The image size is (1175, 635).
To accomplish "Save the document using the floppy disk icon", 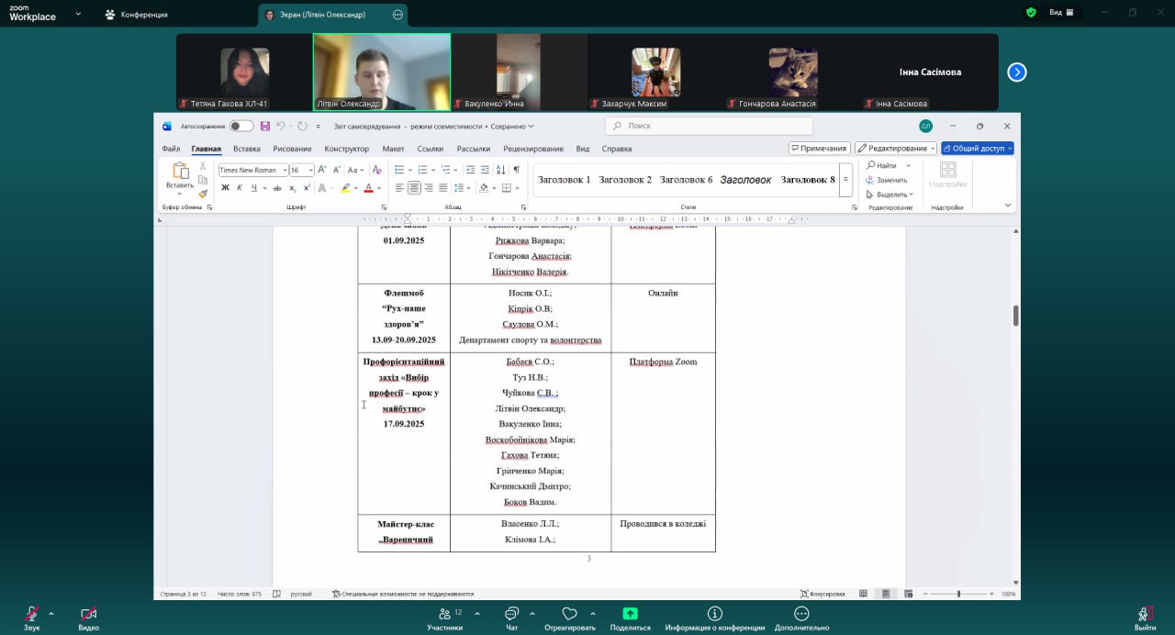I will tap(265, 126).
